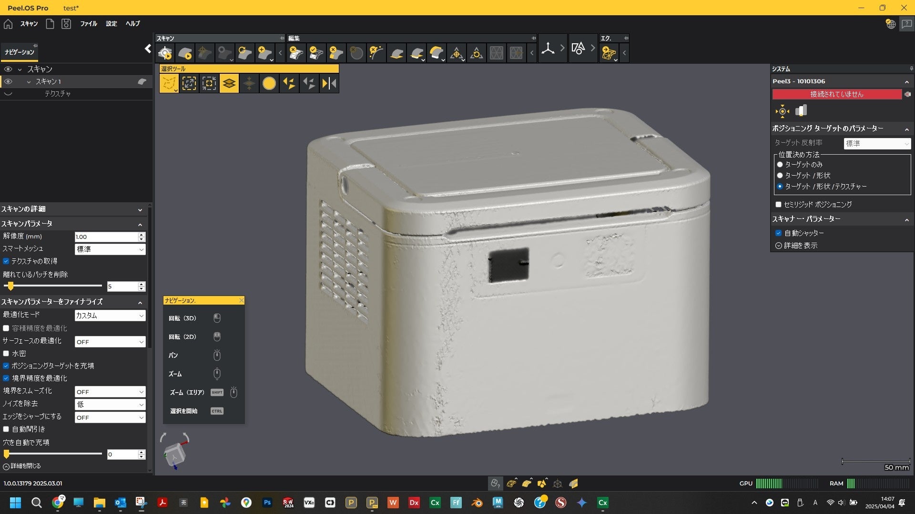Uncheck テクスチャの取得 checkbox

(6, 261)
